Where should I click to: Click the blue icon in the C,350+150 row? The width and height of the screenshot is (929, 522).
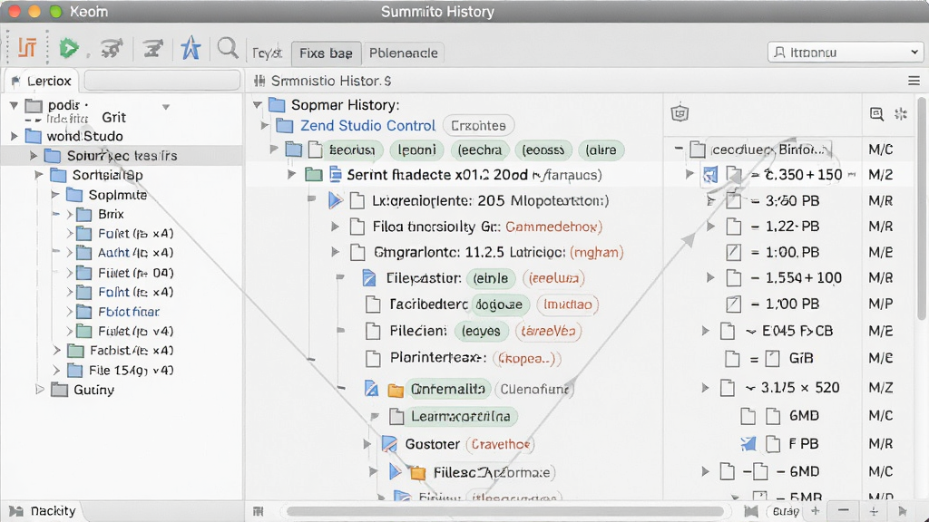[x=709, y=175]
